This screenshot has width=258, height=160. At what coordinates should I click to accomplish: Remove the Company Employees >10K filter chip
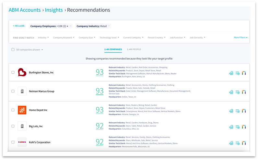click(71, 26)
